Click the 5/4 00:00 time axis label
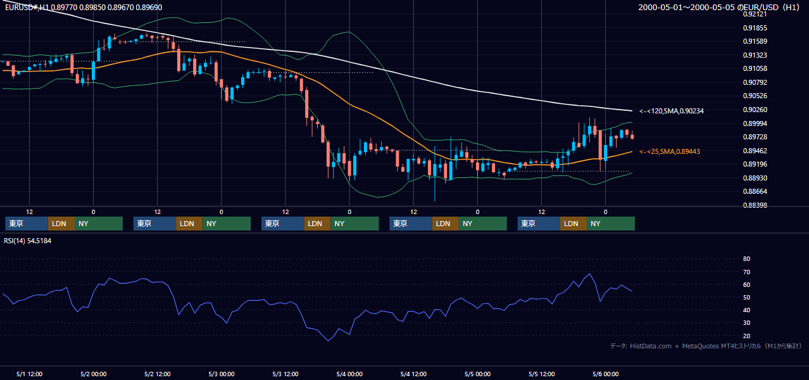 (x=349, y=374)
